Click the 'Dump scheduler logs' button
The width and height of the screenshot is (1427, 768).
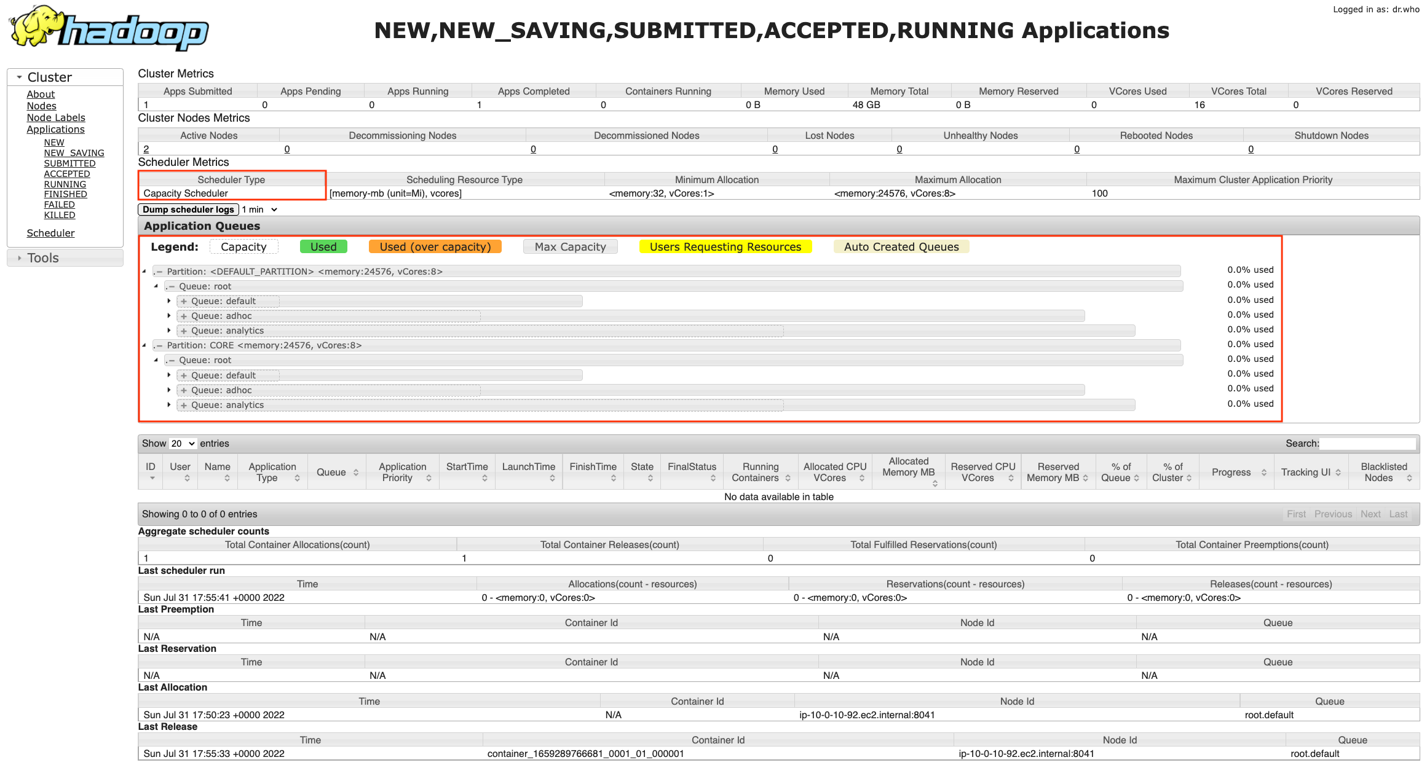[188, 210]
